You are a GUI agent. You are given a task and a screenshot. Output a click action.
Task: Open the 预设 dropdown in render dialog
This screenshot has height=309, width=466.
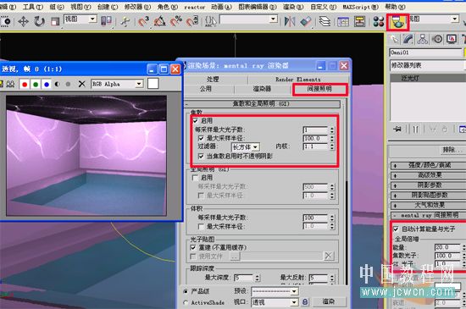[x=275, y=291]
